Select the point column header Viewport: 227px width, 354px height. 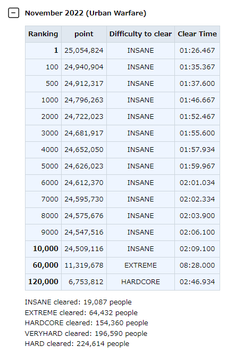pos(84,34)
